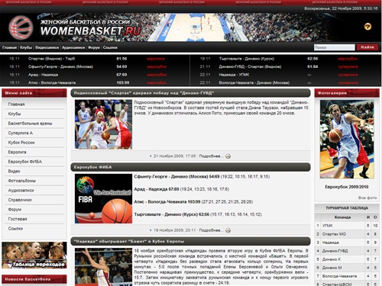
Task: Open the Надежда vs Башет article photo
Action: (103, 267)
